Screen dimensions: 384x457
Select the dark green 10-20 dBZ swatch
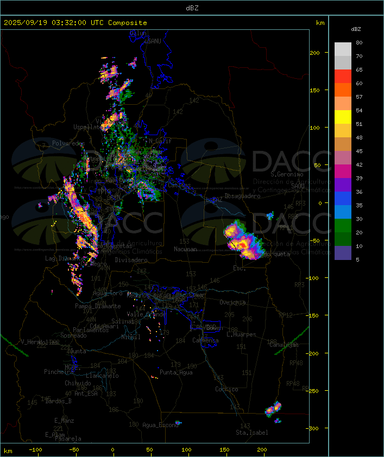pos(343,239)
